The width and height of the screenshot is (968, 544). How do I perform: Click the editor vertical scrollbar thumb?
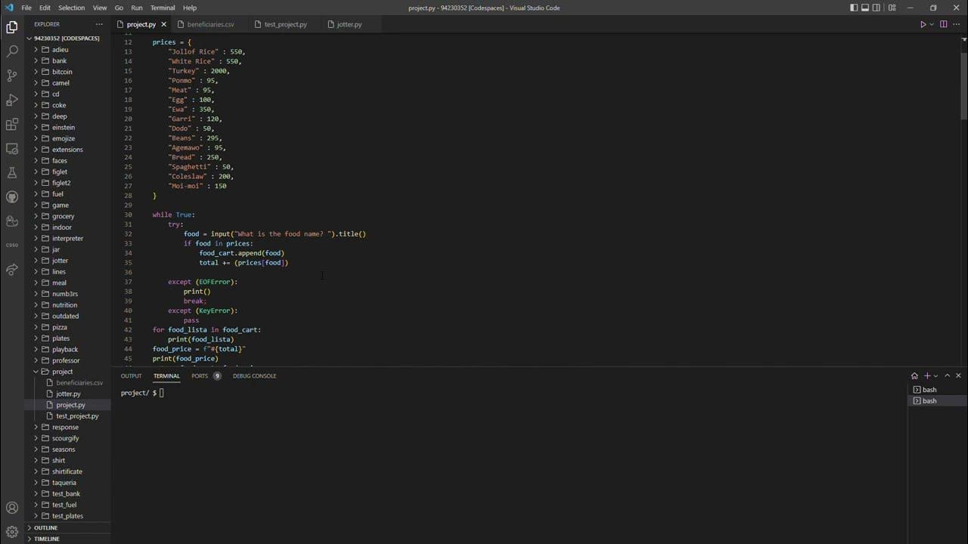pyautogui.click(x=963, y=79)
